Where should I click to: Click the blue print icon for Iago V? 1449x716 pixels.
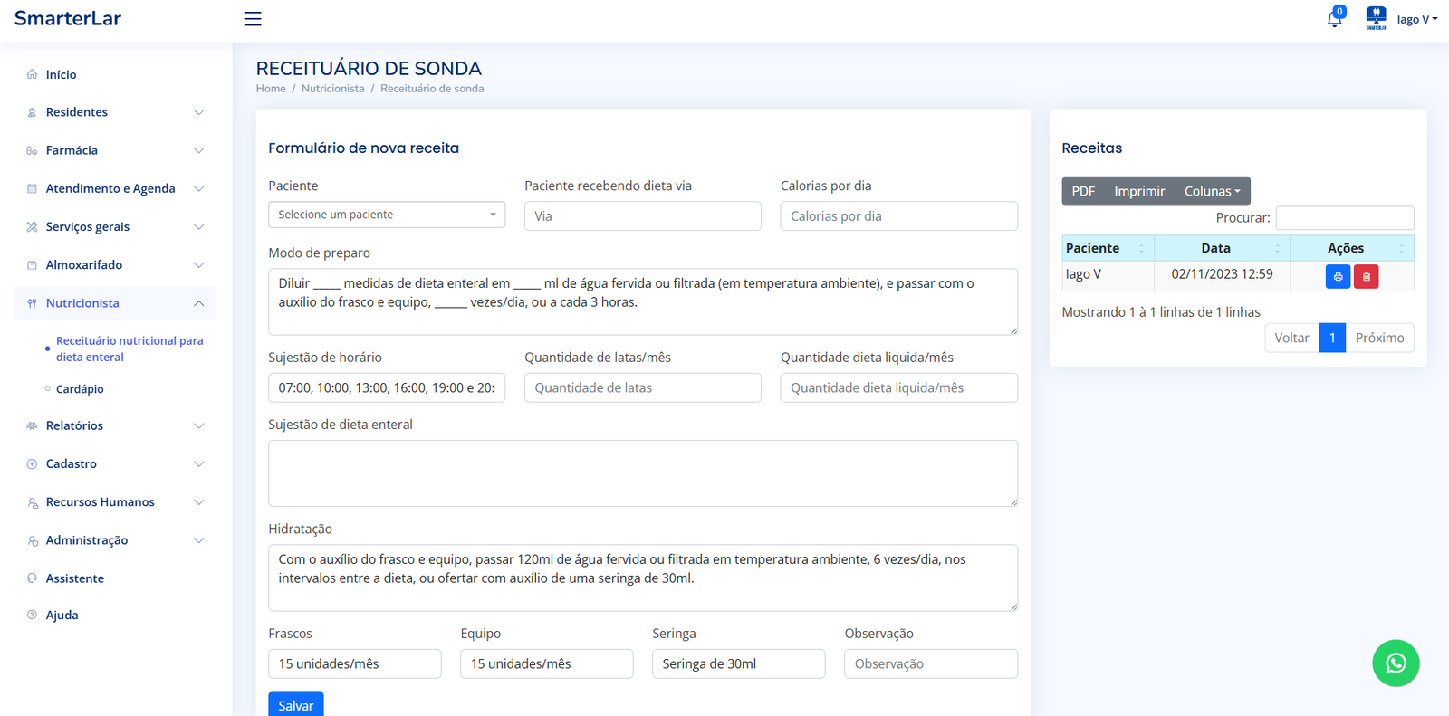click(x=1338, y=276)
